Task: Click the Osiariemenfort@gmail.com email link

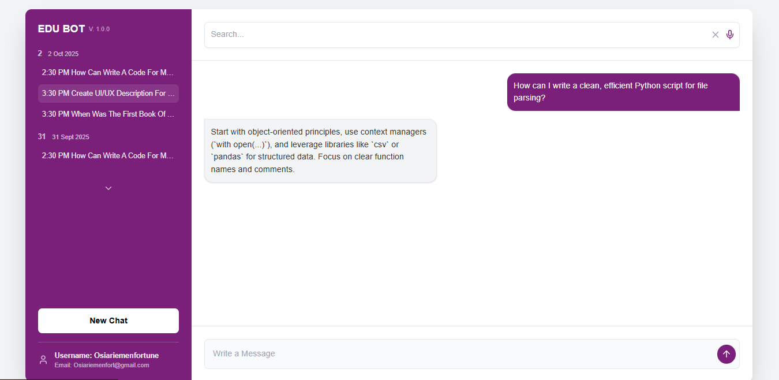Action: 102,365
